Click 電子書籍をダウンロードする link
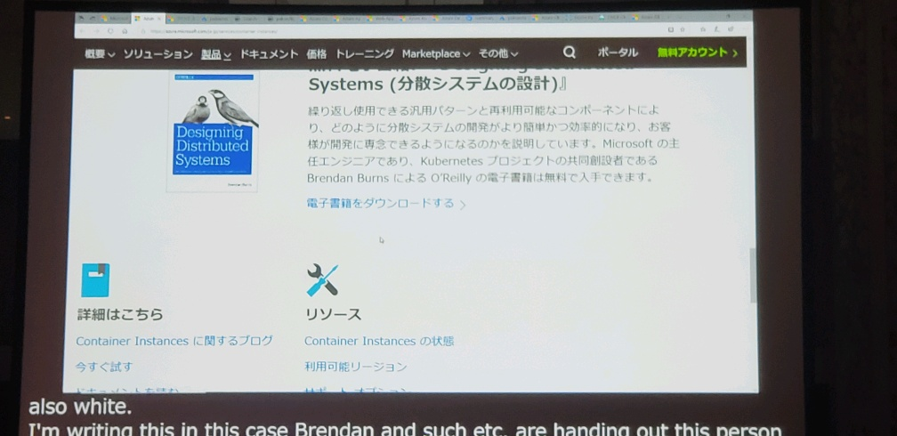Screen dimensions: 897x436 [387, 203]
